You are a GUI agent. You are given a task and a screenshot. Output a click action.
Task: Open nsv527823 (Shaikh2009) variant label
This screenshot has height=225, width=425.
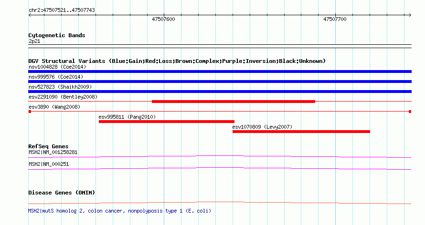(60, 87)
